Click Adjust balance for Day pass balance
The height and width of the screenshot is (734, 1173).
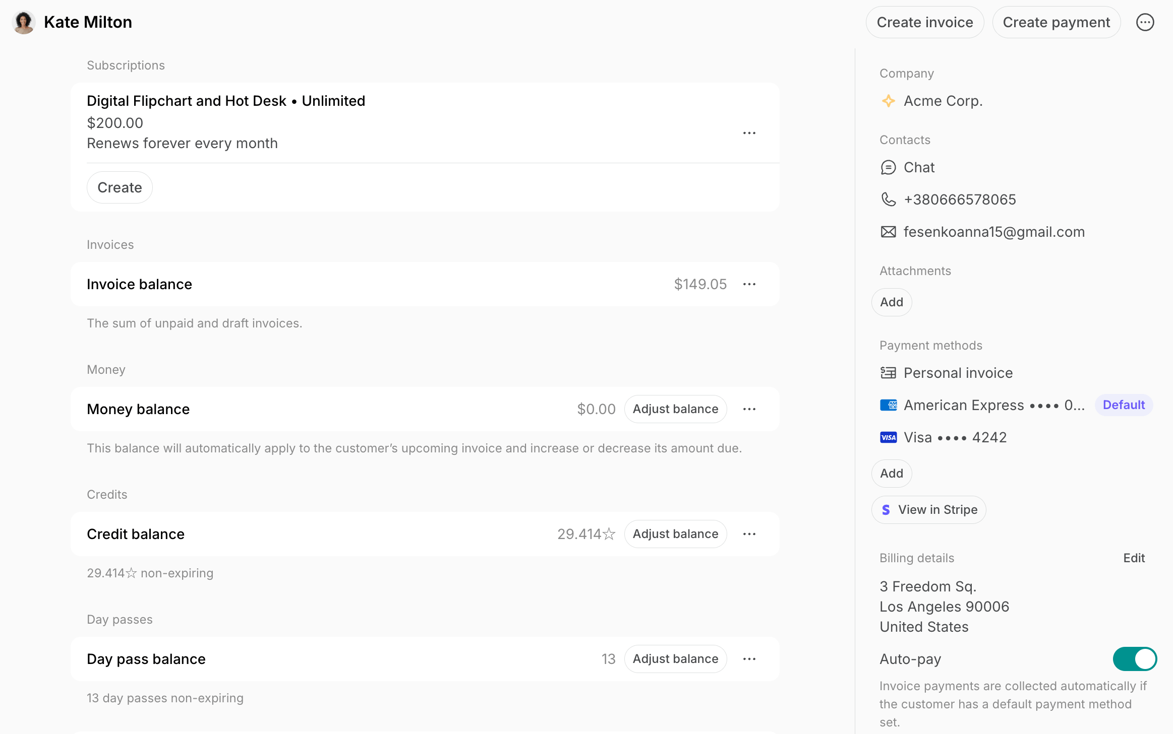click(x=675, y=659)
